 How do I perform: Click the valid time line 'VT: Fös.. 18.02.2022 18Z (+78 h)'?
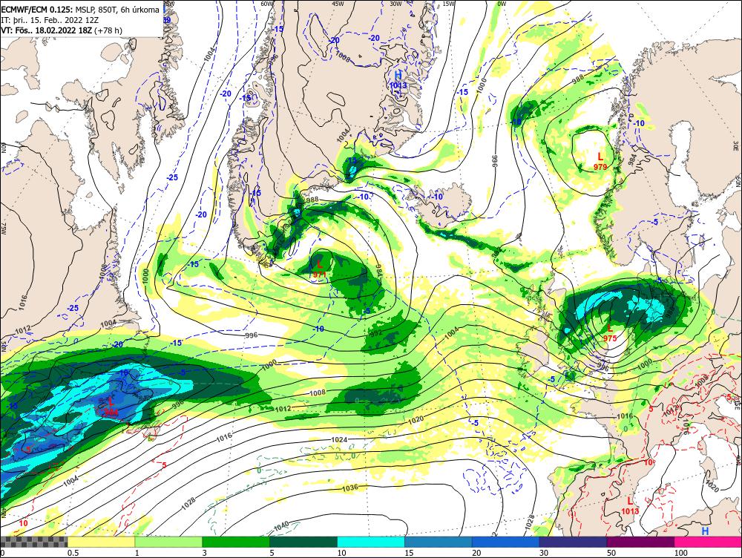pyautogui.click(x=62, y=30)
